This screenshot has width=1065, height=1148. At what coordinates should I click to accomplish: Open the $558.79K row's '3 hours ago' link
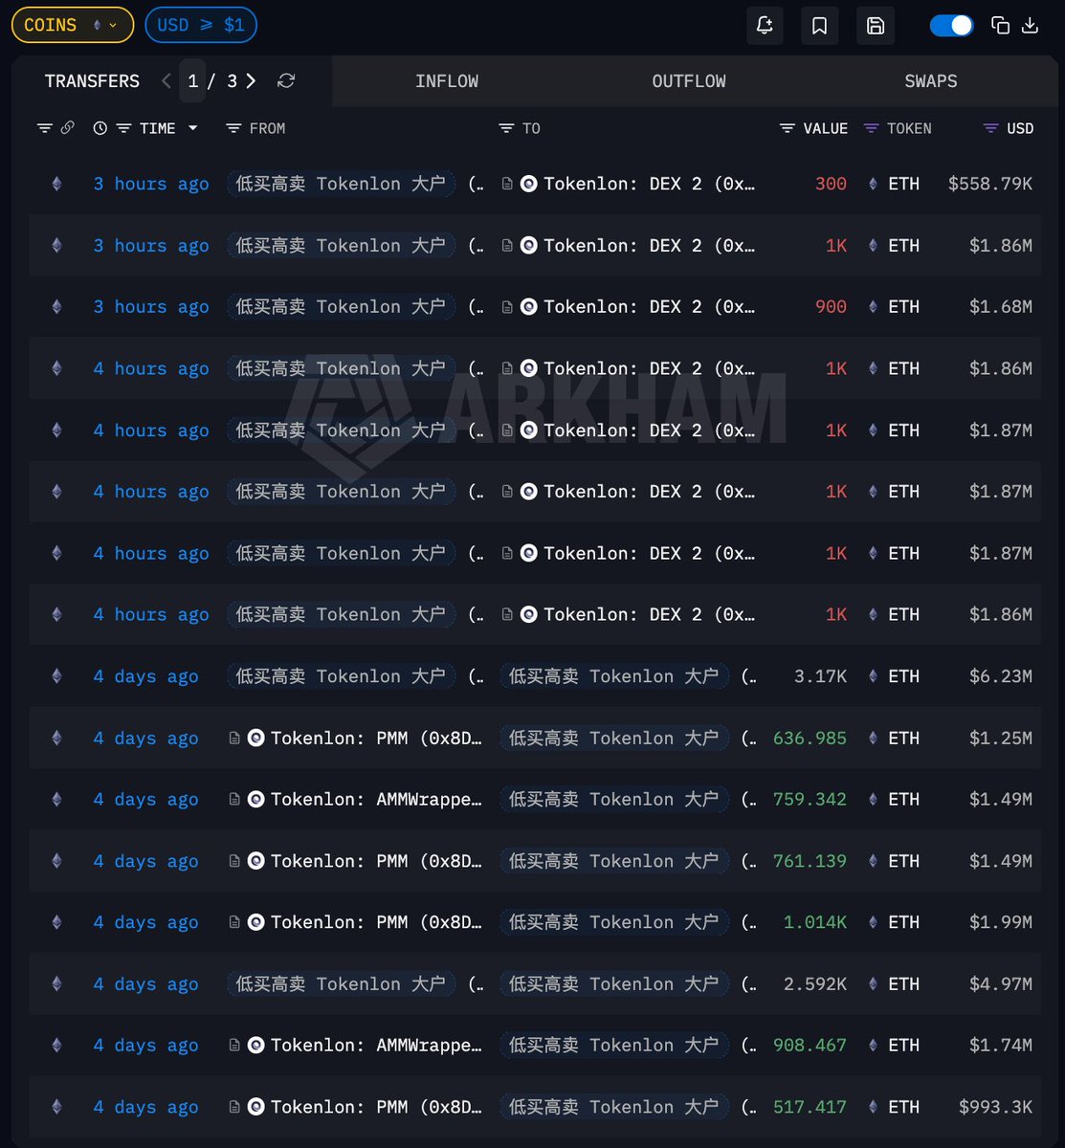point(151,184)
